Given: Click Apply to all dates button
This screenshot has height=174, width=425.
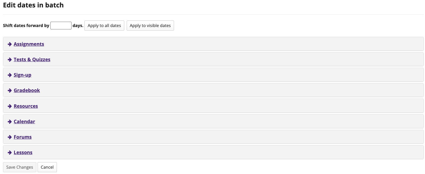Looking at the screenshot, I should [104, 26].
